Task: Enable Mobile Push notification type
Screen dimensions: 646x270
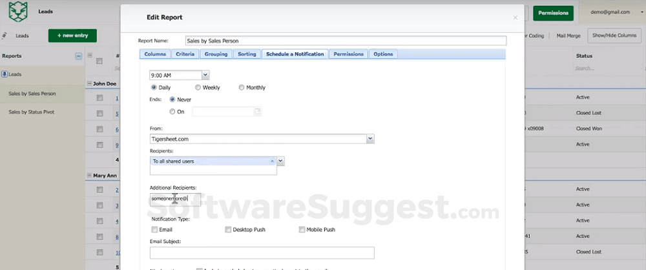Action: [x=302, y=229]
